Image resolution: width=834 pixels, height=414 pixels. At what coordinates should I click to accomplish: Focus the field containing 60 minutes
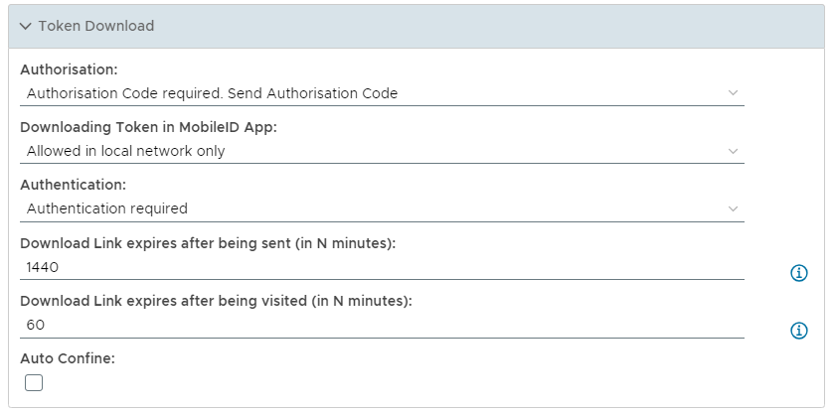click(x=382, y=325)
